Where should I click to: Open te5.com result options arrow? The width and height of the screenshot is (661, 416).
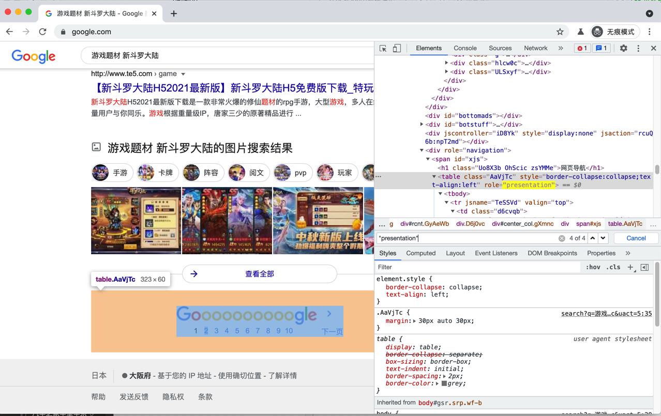click(x=183, y=74)
